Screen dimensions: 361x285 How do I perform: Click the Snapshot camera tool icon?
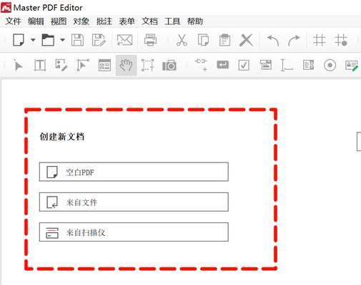[169, 66]
